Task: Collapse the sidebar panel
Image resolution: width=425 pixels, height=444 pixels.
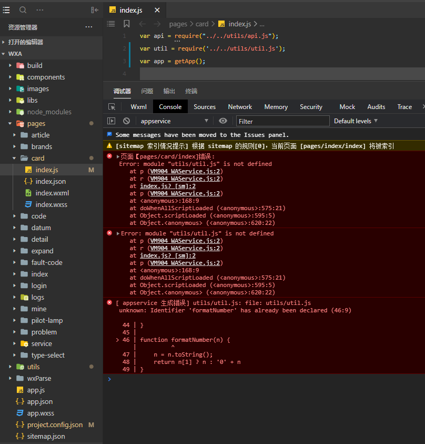Action: coord(95,10)
